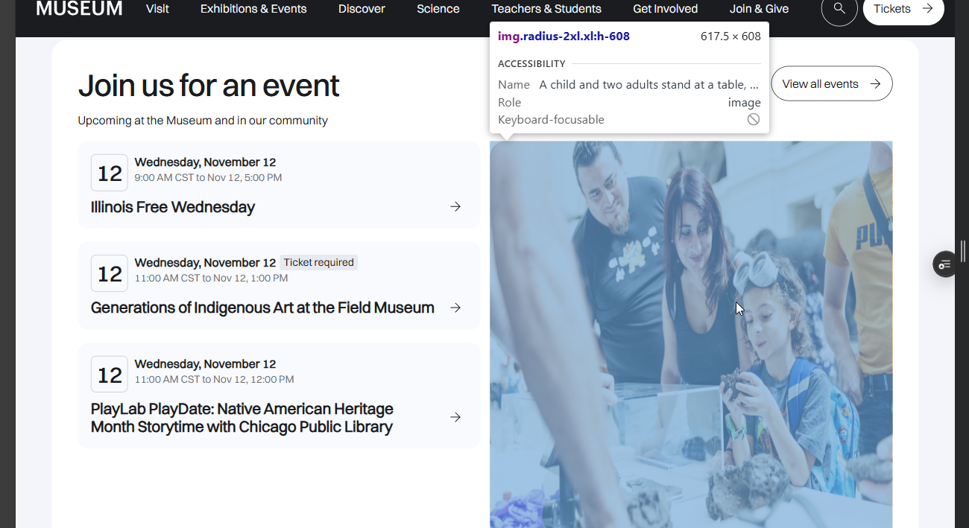Click the floating dark round icon at right edge

[945, 264]
